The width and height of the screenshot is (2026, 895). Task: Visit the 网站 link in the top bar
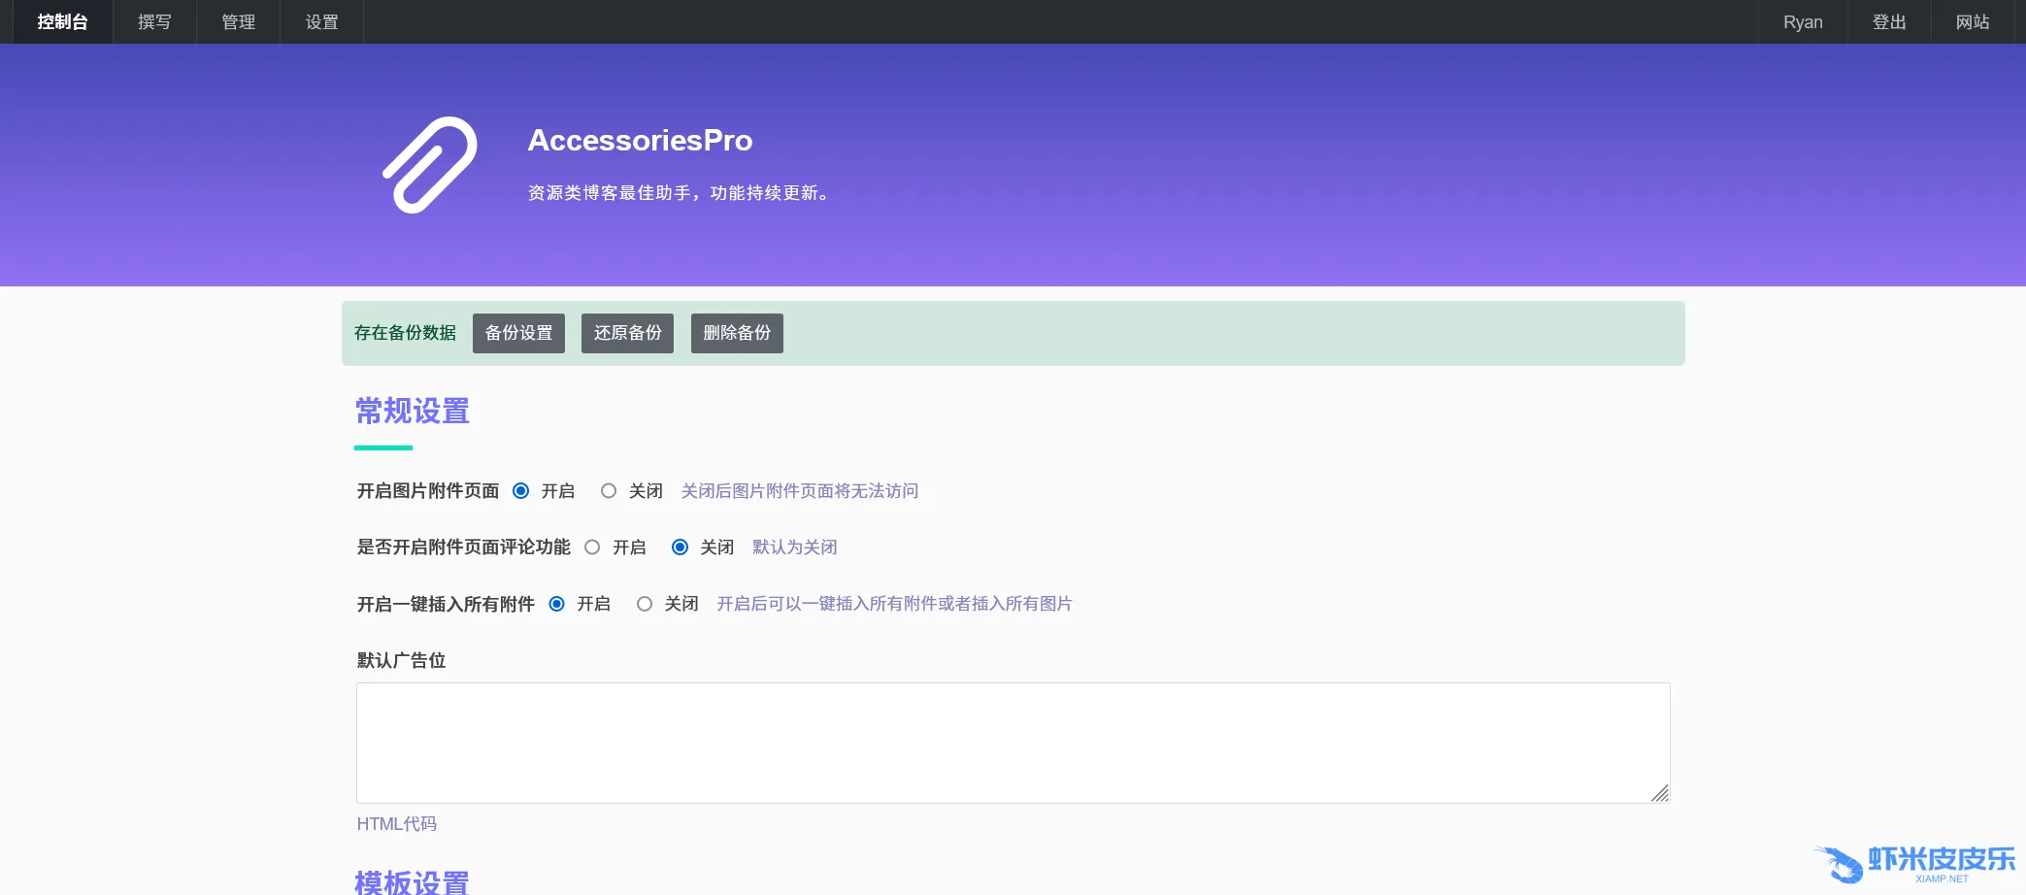(x=1973, y=21)
